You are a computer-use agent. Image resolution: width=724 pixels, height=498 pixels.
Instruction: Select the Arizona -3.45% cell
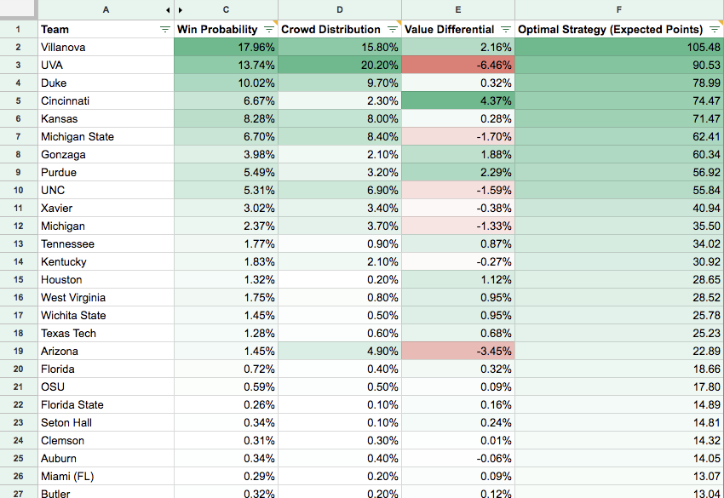tap(458, 352)
